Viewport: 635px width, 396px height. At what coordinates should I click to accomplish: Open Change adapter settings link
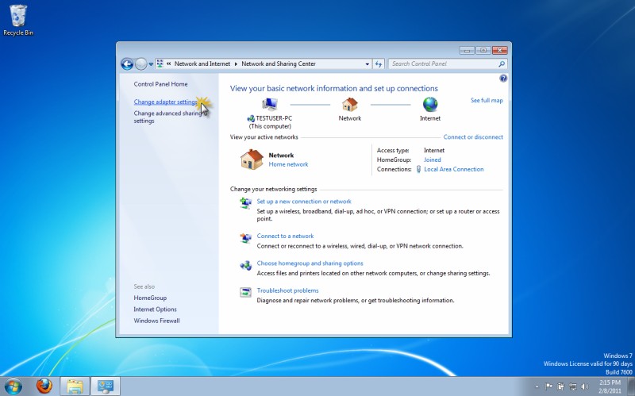[x=165, y=102]
